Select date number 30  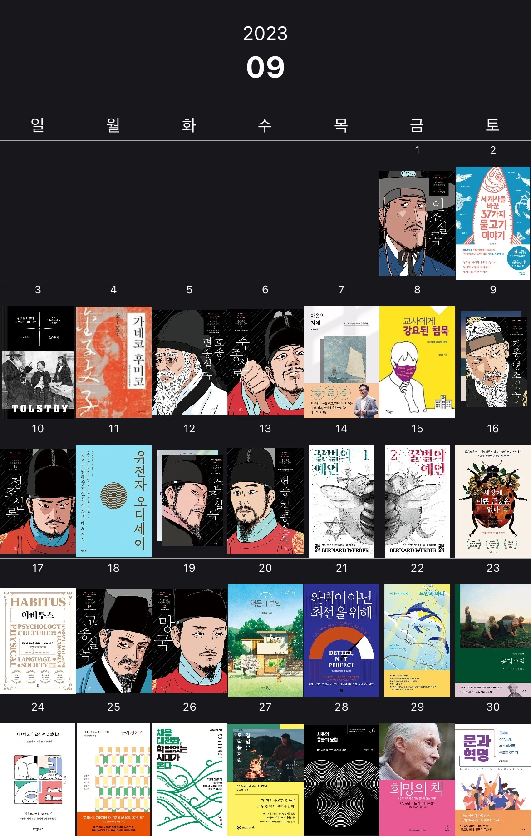493,707
